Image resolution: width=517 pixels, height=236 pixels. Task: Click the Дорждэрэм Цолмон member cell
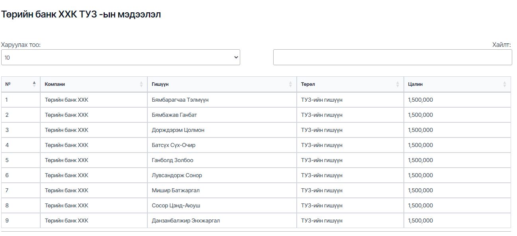coord(178,130)
